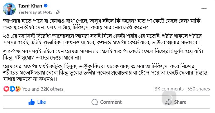The image size is (215, 113).
Task: View the 550 shares list
Action: coord(199,89)
